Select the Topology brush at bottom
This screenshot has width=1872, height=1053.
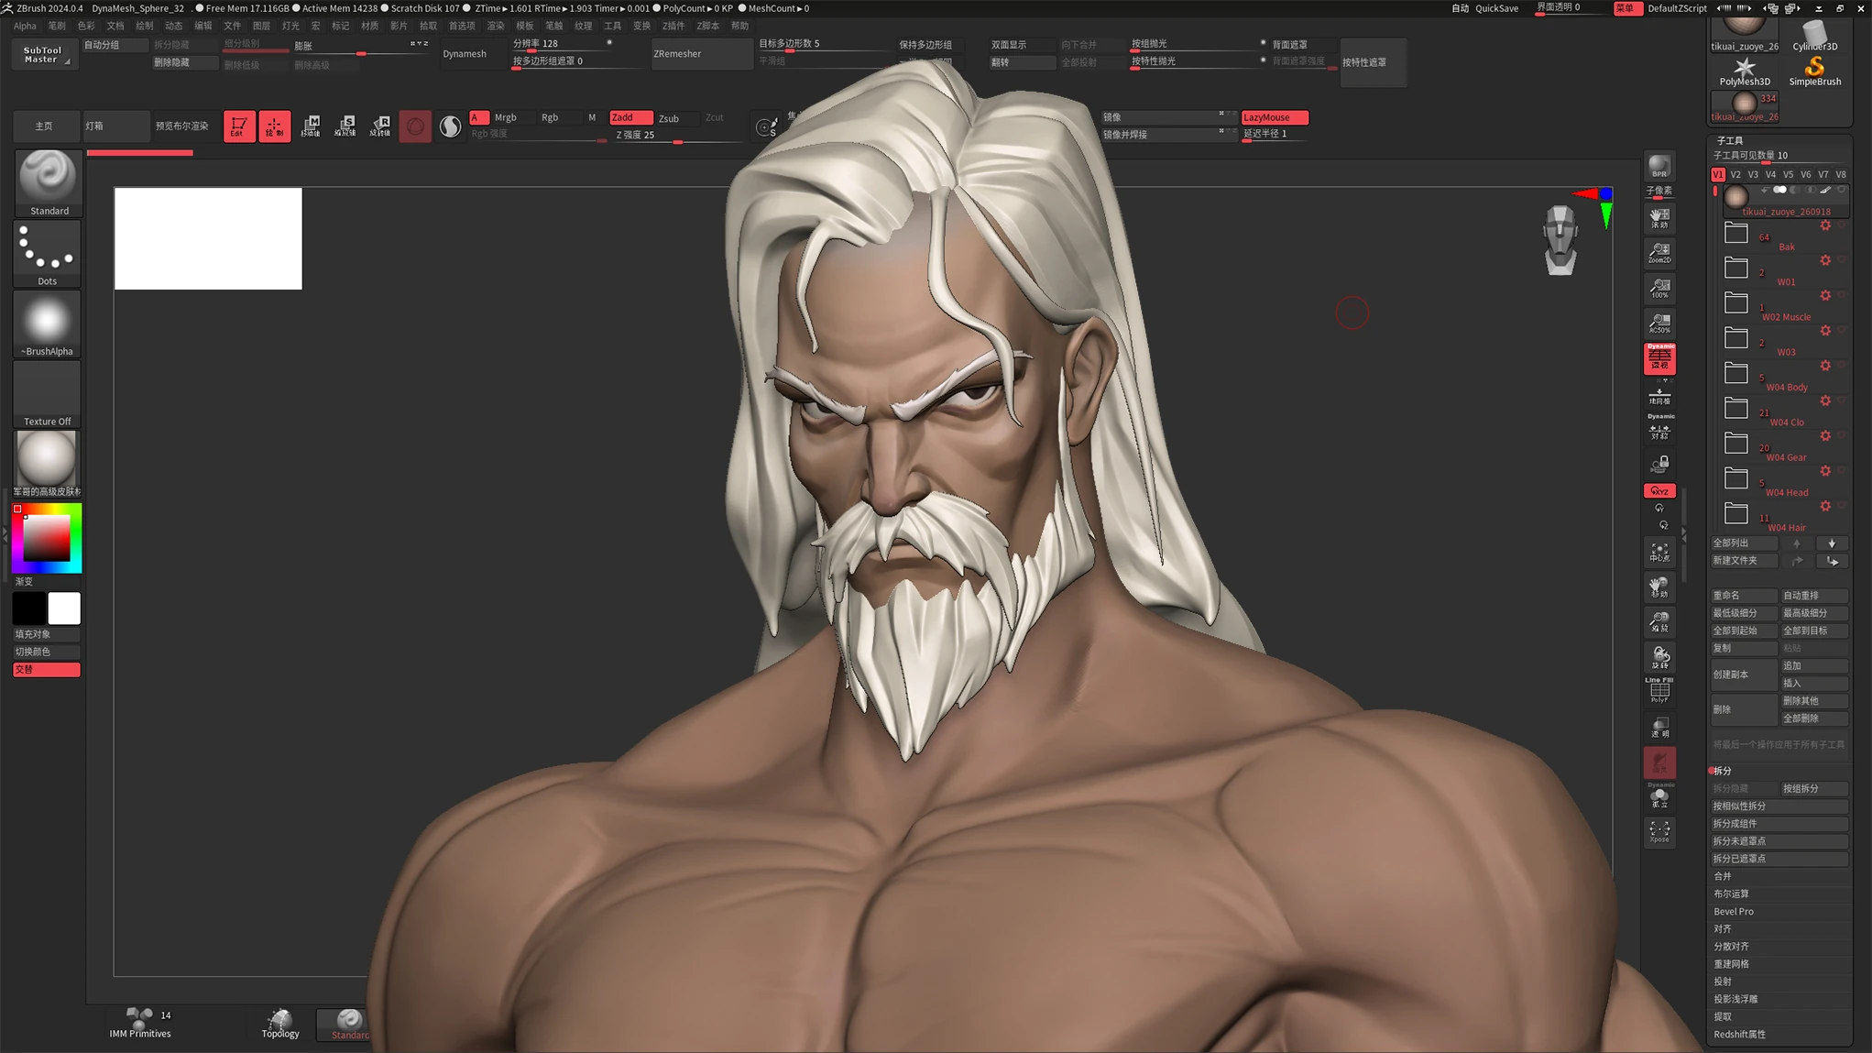pyautogui.click(x=280, y=1023)
